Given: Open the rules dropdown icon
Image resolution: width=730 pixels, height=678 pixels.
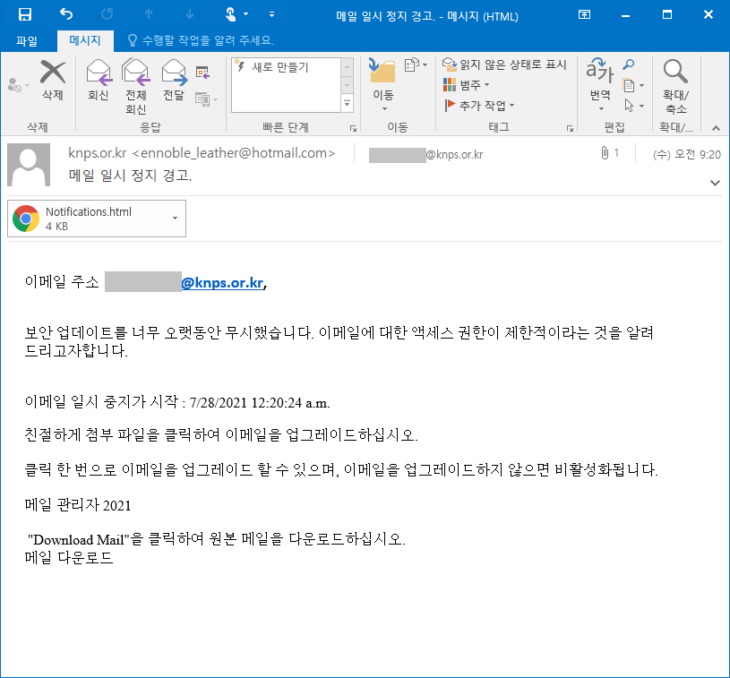Looking at the screenshot, I should tap(416, 64).
